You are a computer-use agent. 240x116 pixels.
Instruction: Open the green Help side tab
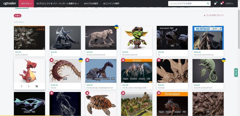pyautogui.click(x=236, y=73)
